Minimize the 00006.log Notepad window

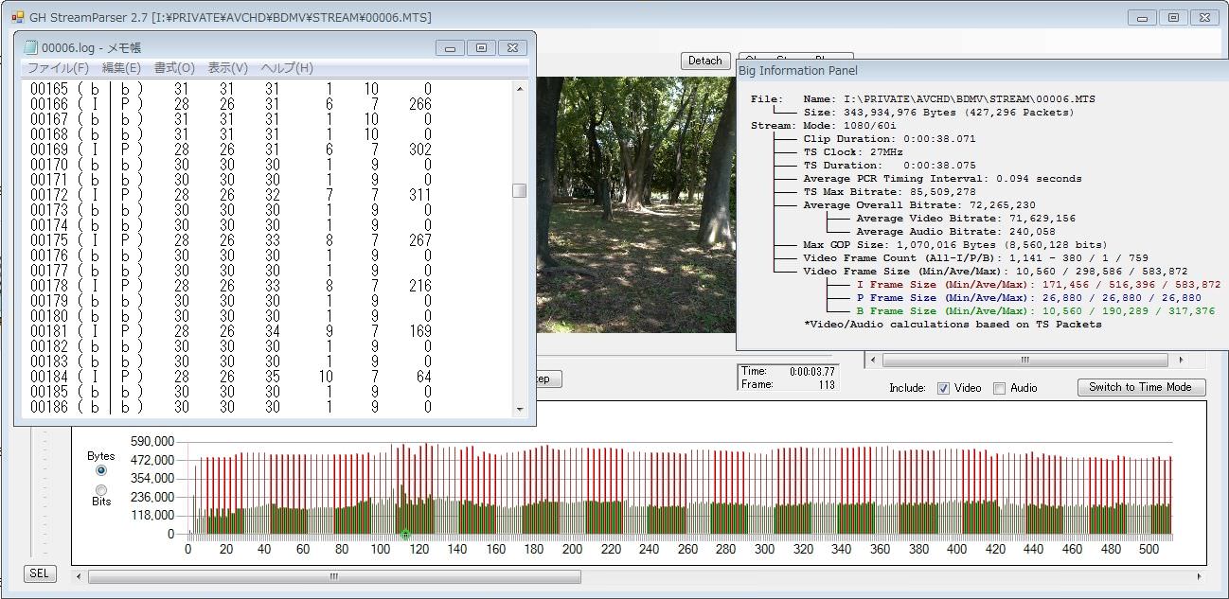tap(450, 48)
